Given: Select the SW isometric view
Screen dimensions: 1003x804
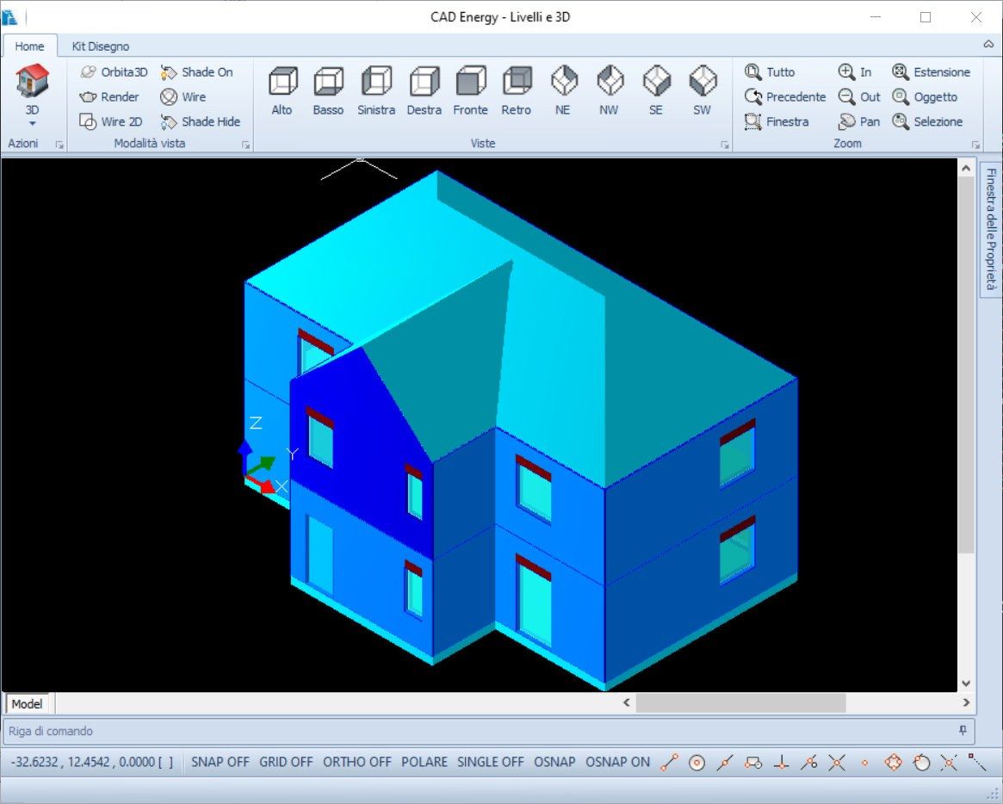Looking at the screenshot, I should [703, 83].
